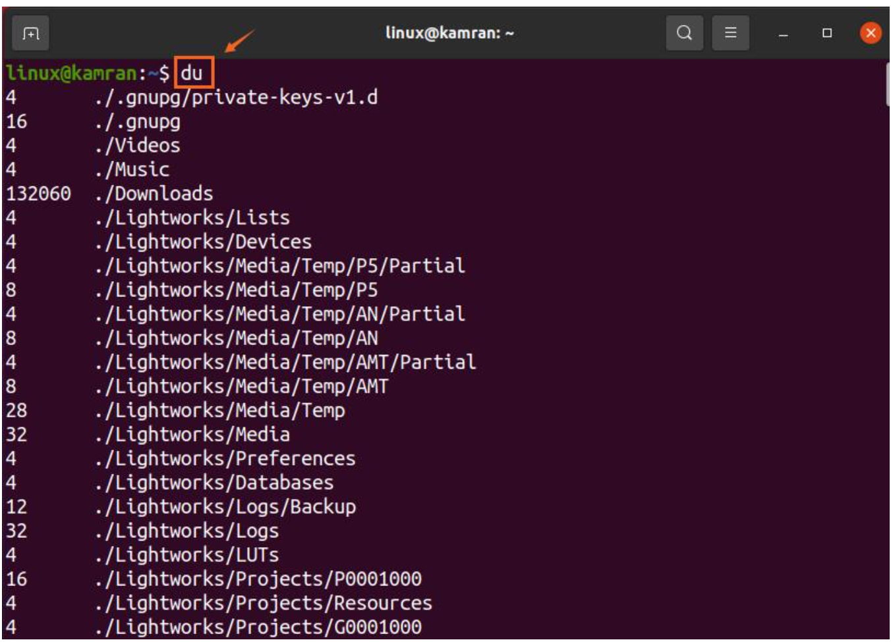Open the hamburger menu
891x642 pixels.
point(730,33)
